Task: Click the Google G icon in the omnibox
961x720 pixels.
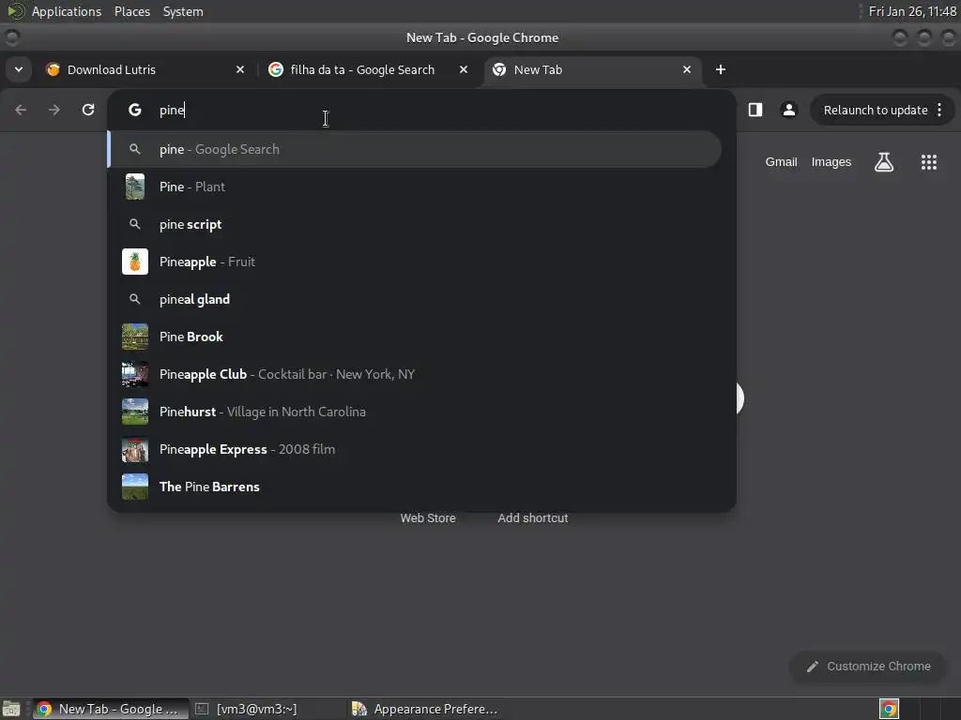Action: [x=135, y=110]
